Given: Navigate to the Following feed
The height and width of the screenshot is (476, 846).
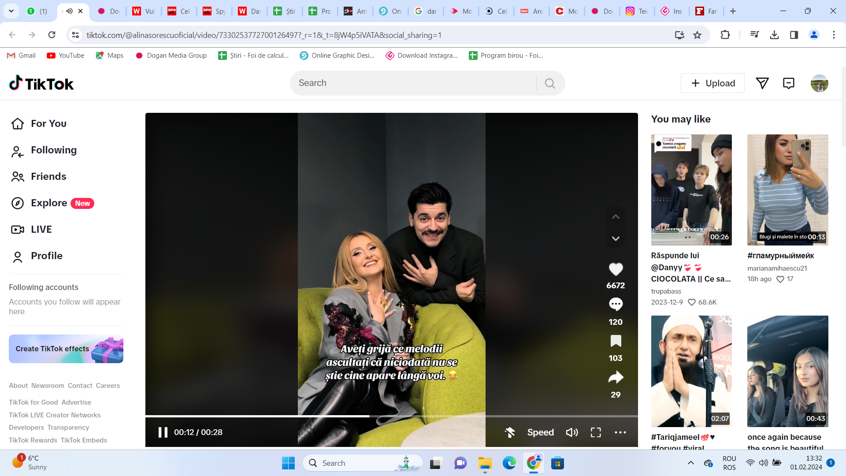Looking at the screenshot, I should 53,150.
